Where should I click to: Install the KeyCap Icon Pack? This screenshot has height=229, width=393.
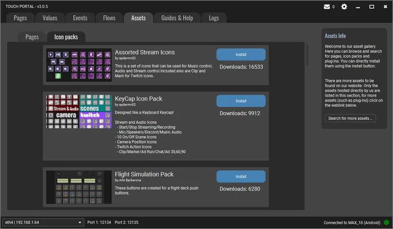pyautogui.click(x=241, y=101)
